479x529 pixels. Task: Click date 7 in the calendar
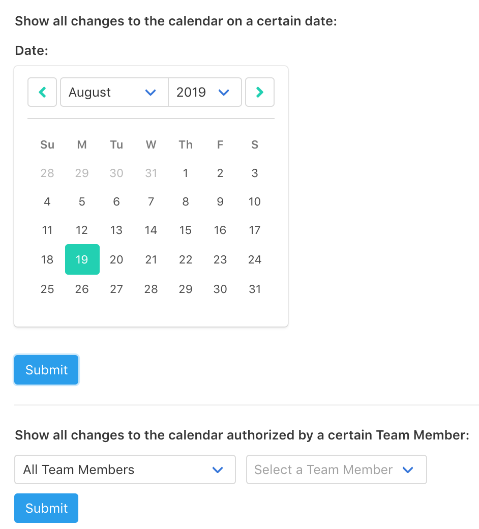click(151, 201)
